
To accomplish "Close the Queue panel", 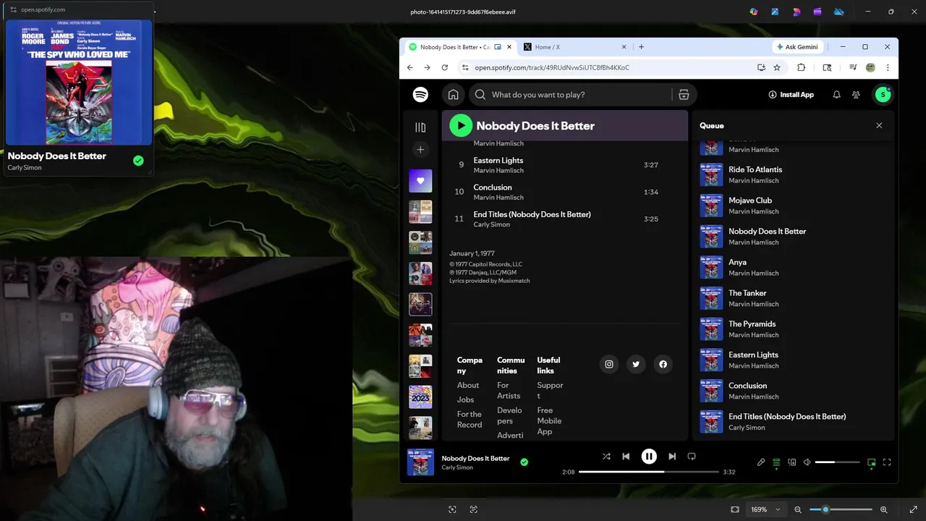I will pyautogui.click(x=879, y=125).
